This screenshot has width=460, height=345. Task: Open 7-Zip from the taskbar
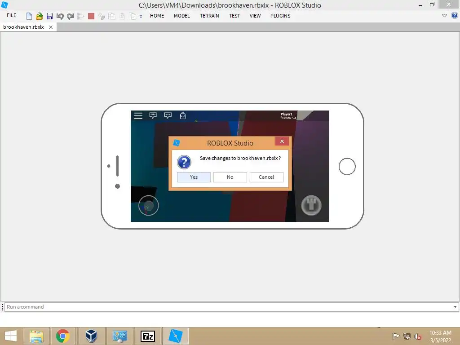tap(147, 336)
